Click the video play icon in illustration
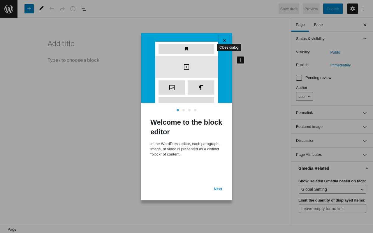The image size is (373, 233). [186, 67]
